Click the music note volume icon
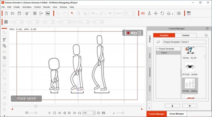212x117 pixels. pyautogui.click(x=114, y=113)
